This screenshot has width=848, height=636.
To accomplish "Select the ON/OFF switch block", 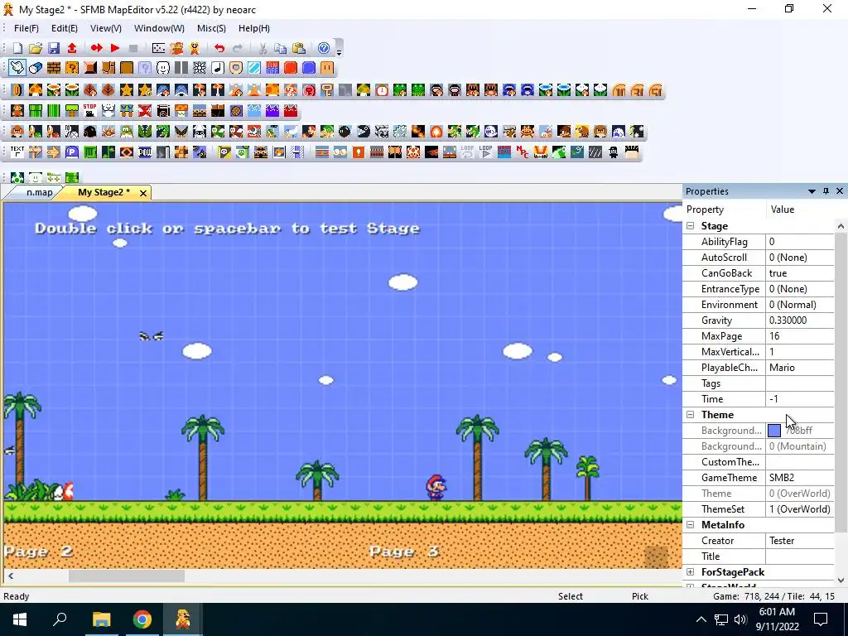I will click(272, 68).
